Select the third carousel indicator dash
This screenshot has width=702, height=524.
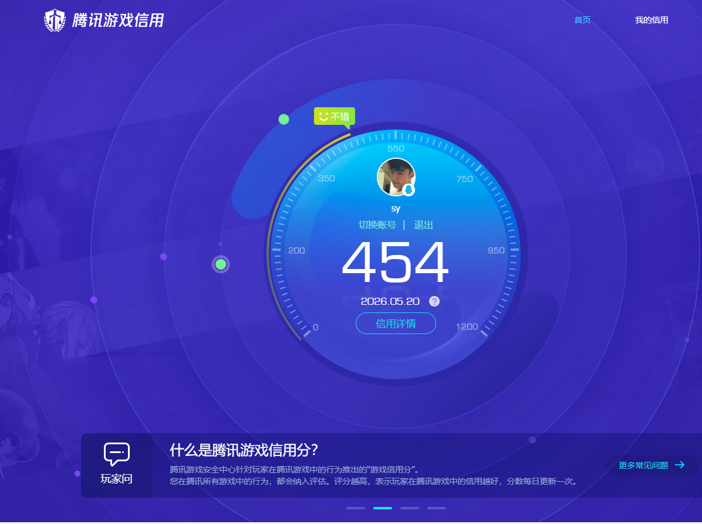coord(409,508)
